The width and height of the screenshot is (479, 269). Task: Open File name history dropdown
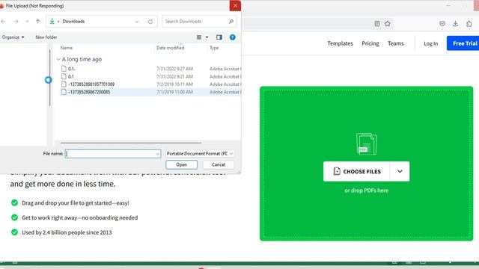click(x=158, y=154)
